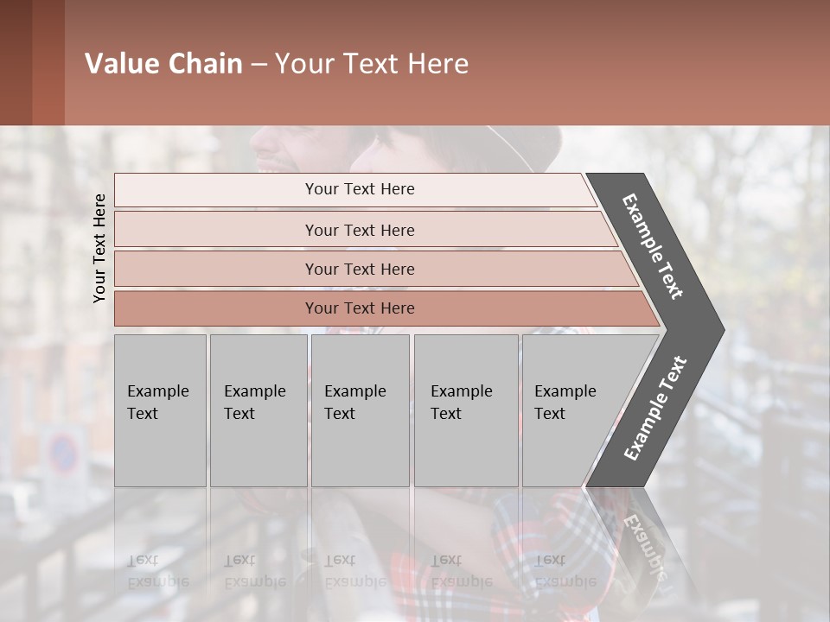The width and height of the screenshot is (830, 622).
Task: Select the second 'Example Text' gray box
Action: pyautogui.click(x=258, y=410)
